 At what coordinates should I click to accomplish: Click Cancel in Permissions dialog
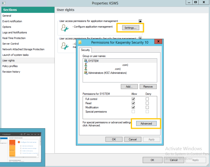(x=133, y=139)
